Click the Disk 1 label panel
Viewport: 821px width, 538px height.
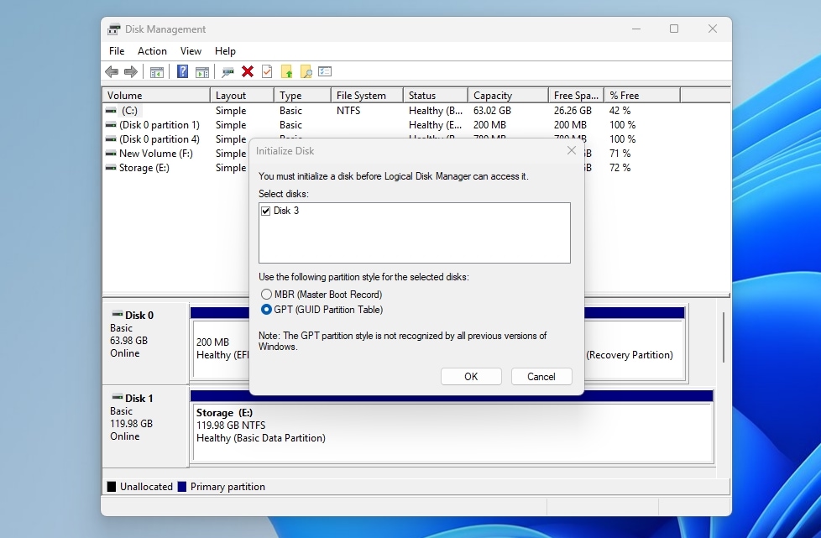(x=145, y=426)
